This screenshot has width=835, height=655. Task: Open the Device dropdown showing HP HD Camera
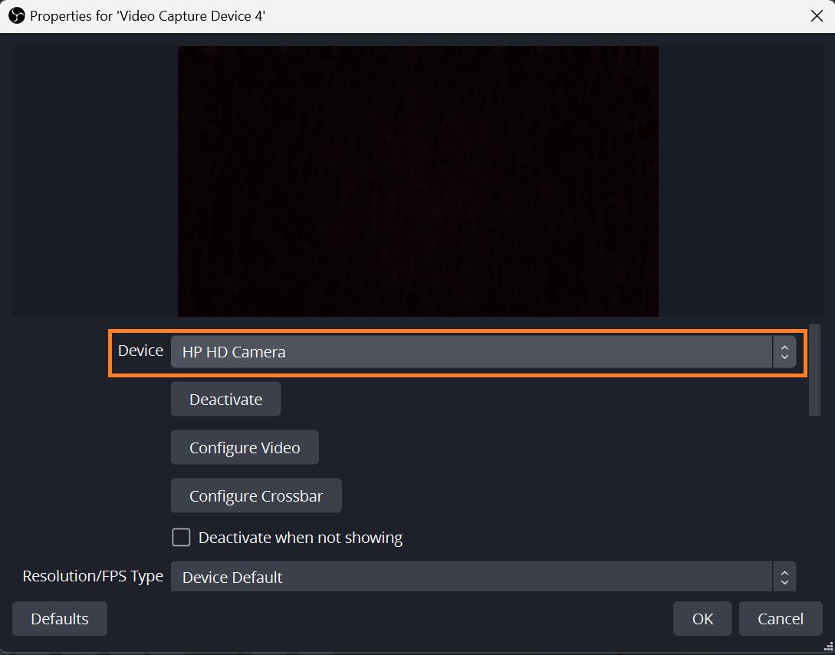click(483, 351)
